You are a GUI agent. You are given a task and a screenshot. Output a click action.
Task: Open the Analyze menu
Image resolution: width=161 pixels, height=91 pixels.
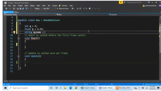point(55,6)
